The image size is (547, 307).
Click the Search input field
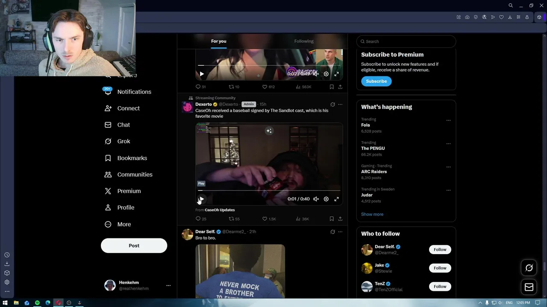coord(406,41)
